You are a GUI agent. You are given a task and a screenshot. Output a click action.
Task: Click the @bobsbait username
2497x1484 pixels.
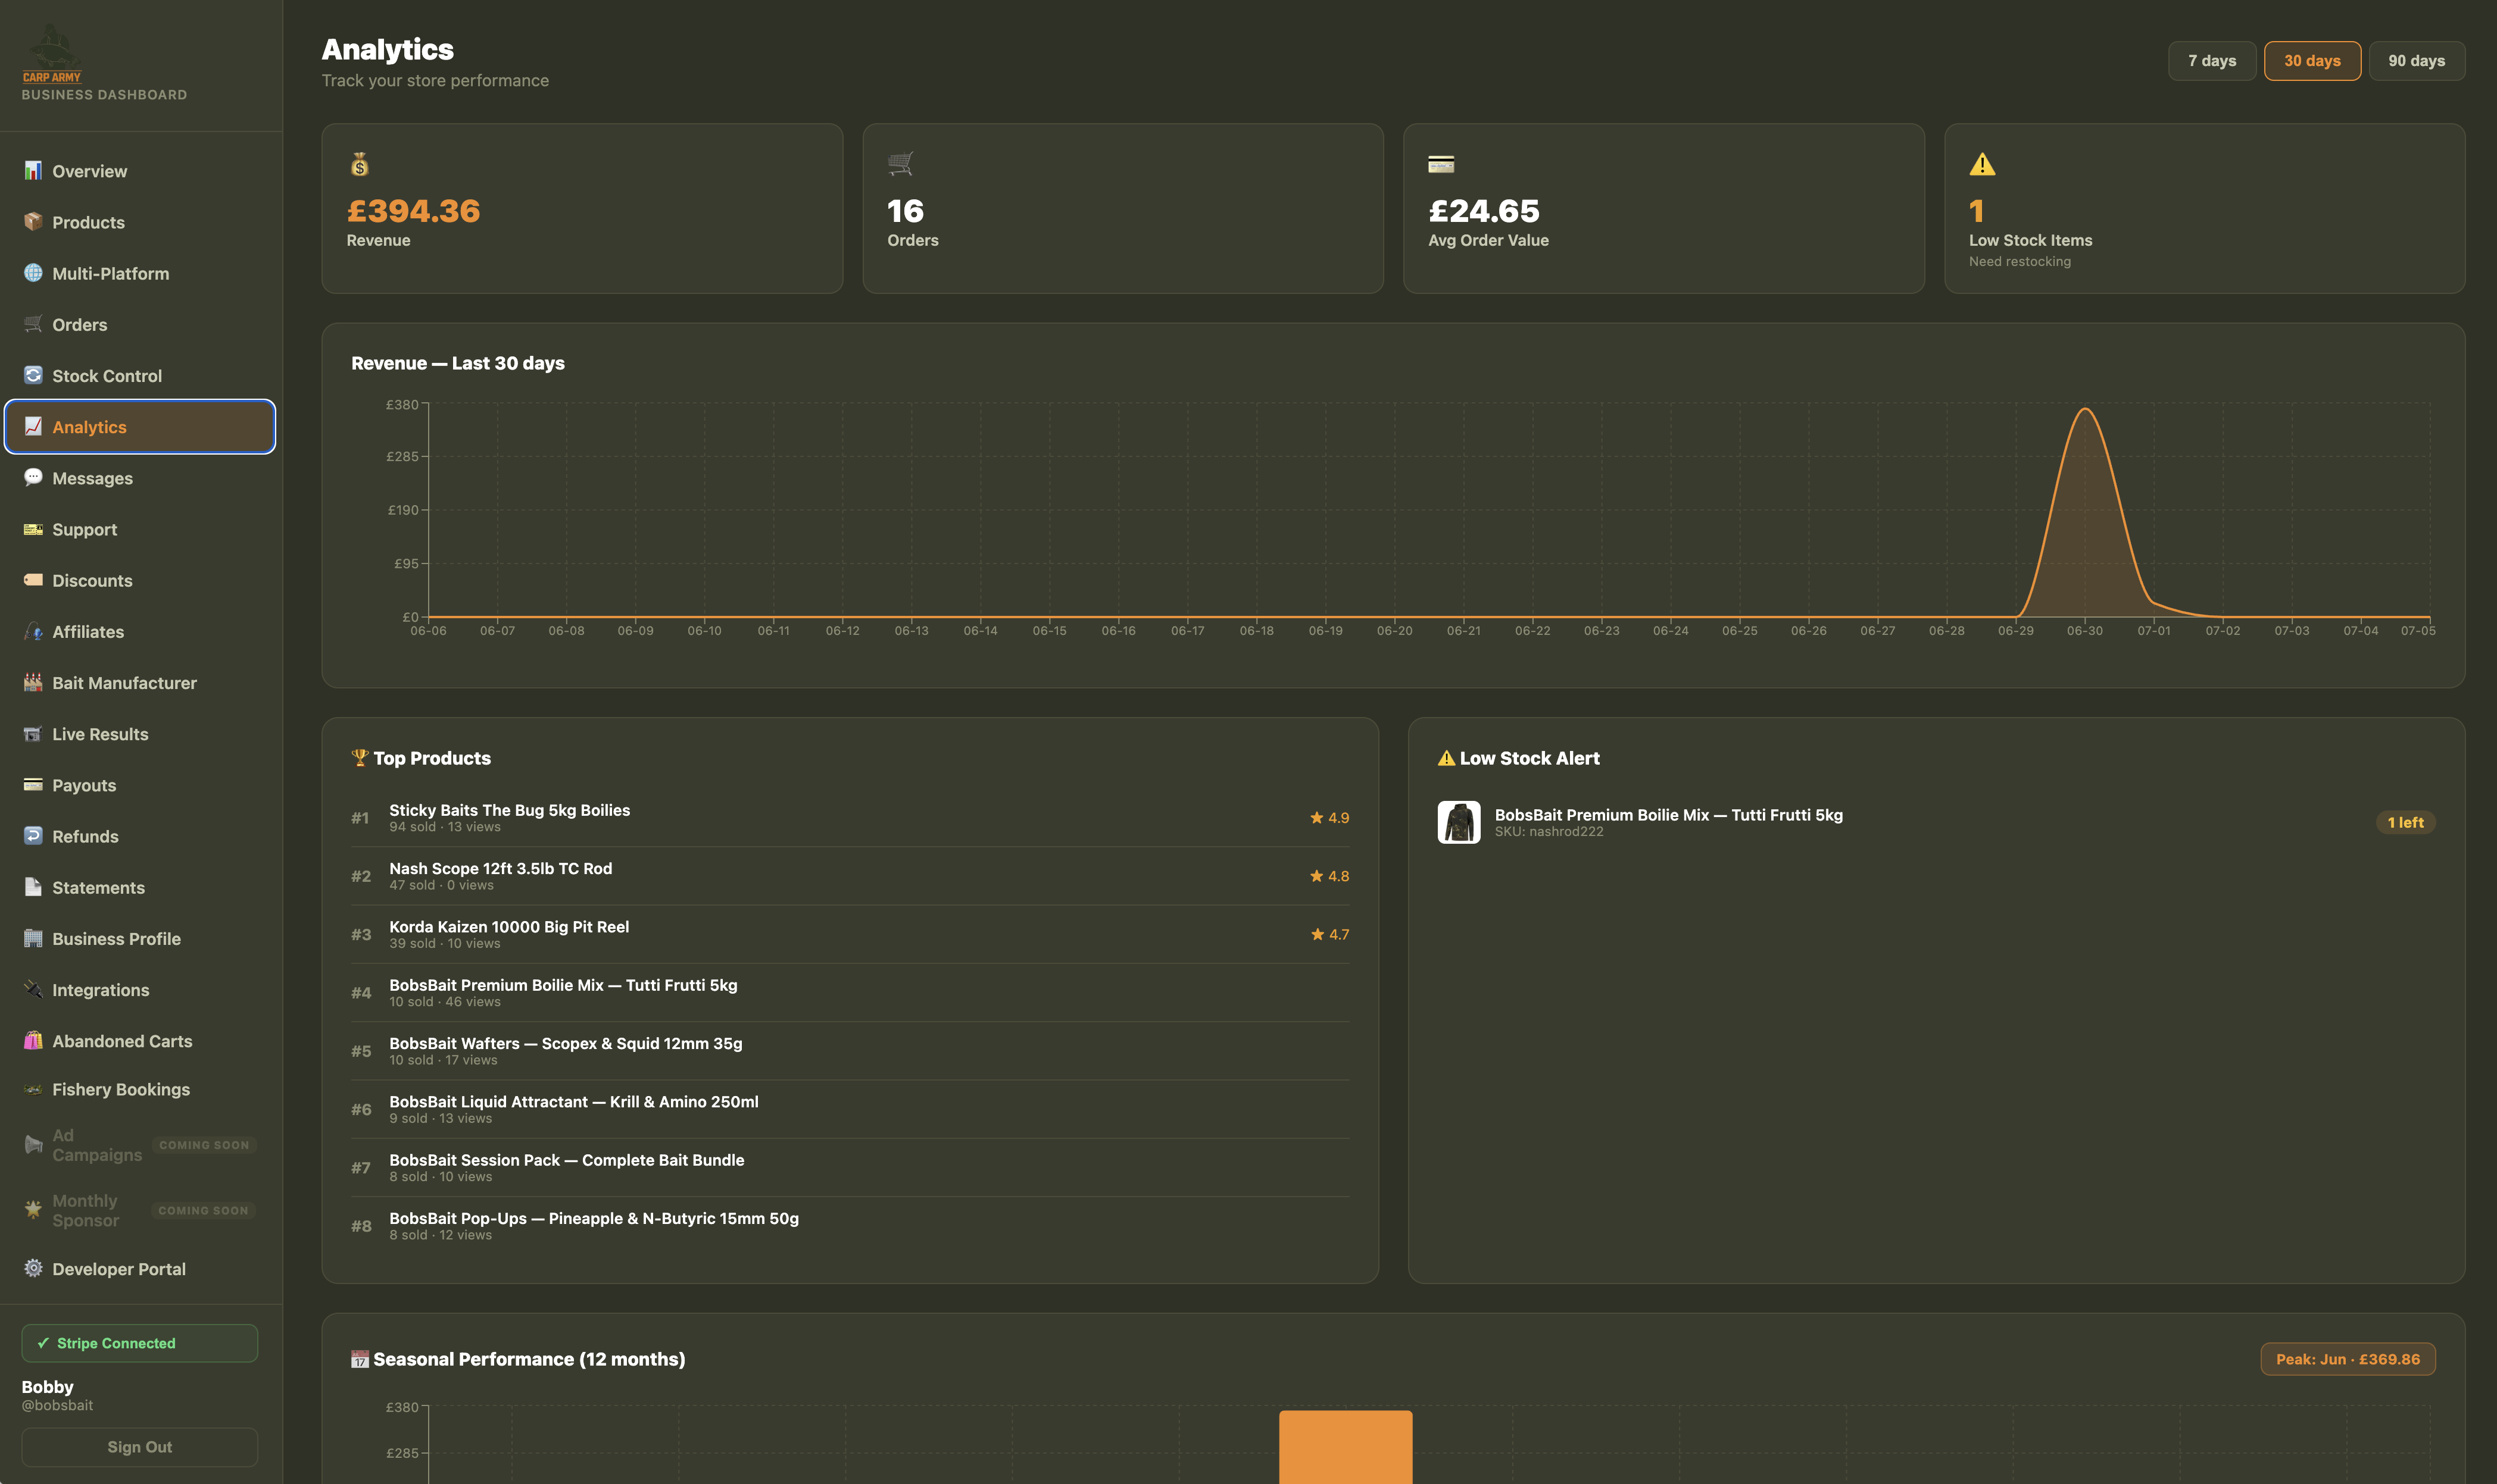pos(57,1405)
